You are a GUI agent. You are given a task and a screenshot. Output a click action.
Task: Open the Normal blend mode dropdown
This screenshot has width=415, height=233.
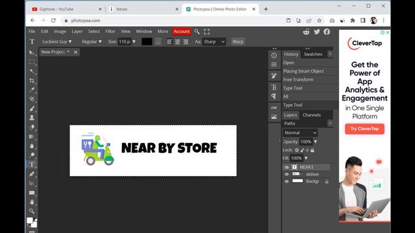[300, 133]
